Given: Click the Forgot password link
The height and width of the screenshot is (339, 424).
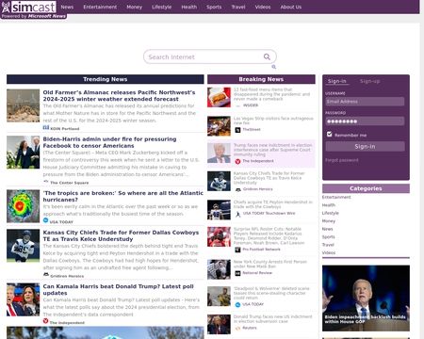Looking at the screenshot, I should tap(342, 160).
